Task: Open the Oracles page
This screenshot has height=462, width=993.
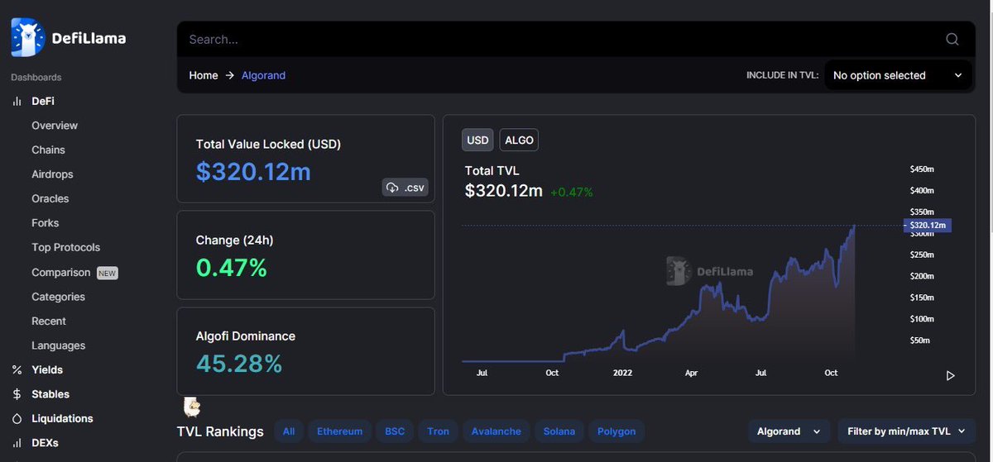Action: pyautogui.click(x=50, y=198)
